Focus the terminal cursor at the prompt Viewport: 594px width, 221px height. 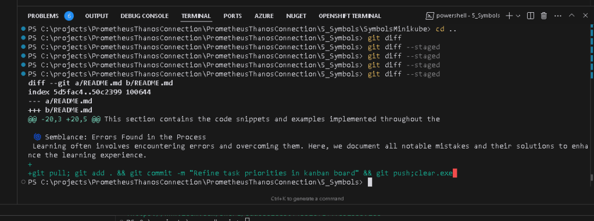tap(370, 183)
